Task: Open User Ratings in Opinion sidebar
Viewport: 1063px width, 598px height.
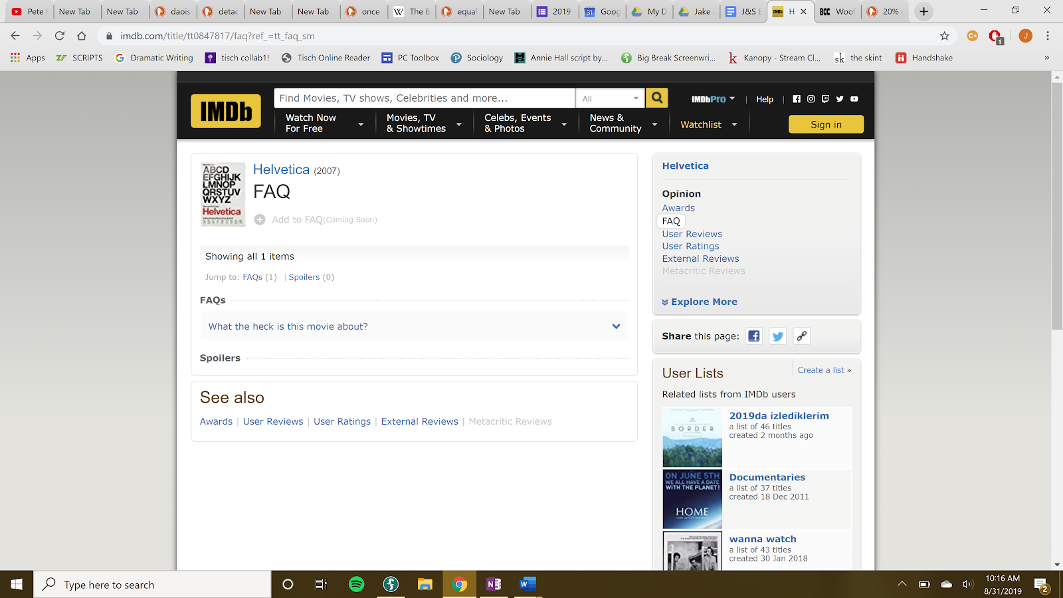Action: click(690, 246)
